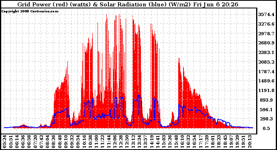The height and width of the screenshot is (150, 277).
Task: Select the 893.9 y-axis value
Action: pos(267,100)
